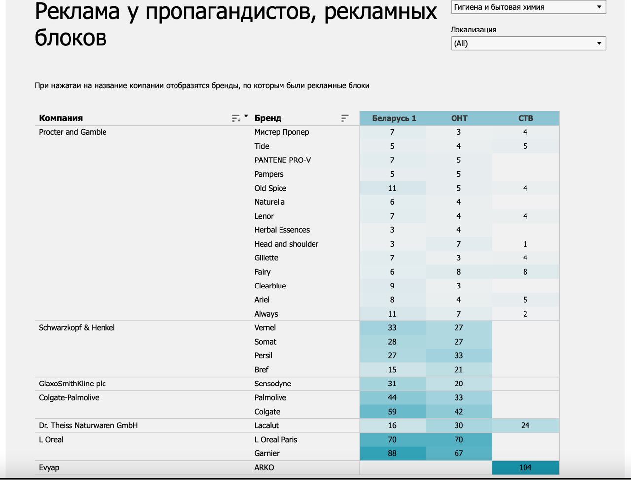
Task: Click Colgate-Palmolive company name
Action: coord(69,398)
